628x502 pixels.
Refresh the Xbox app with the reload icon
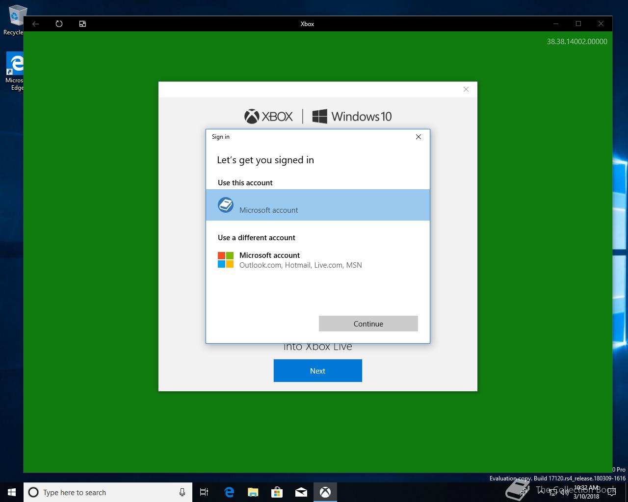click(x=59, y=24)
